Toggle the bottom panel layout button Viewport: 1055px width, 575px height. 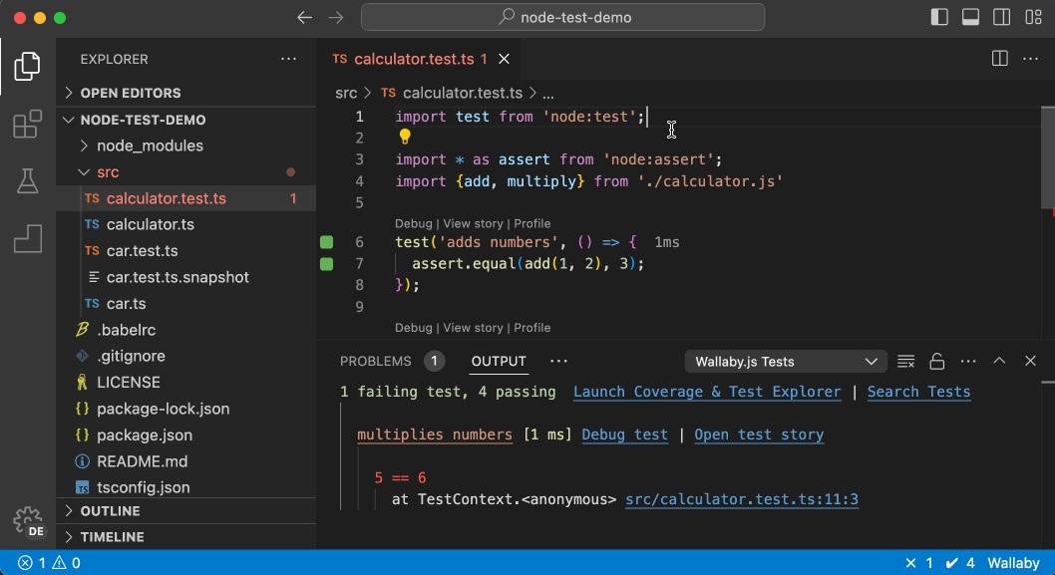970,18
